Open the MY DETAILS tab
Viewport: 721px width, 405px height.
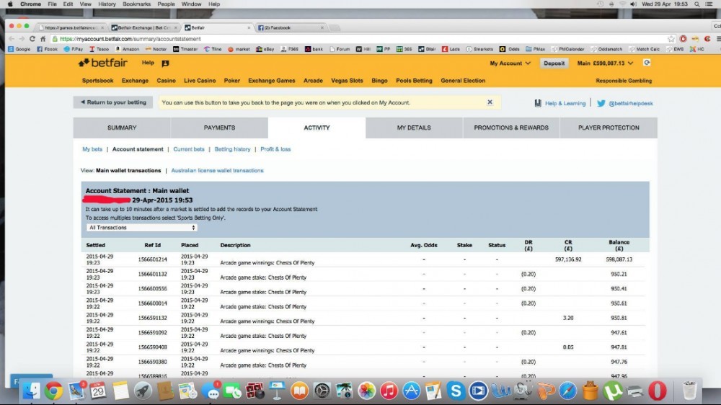[414, 128]
